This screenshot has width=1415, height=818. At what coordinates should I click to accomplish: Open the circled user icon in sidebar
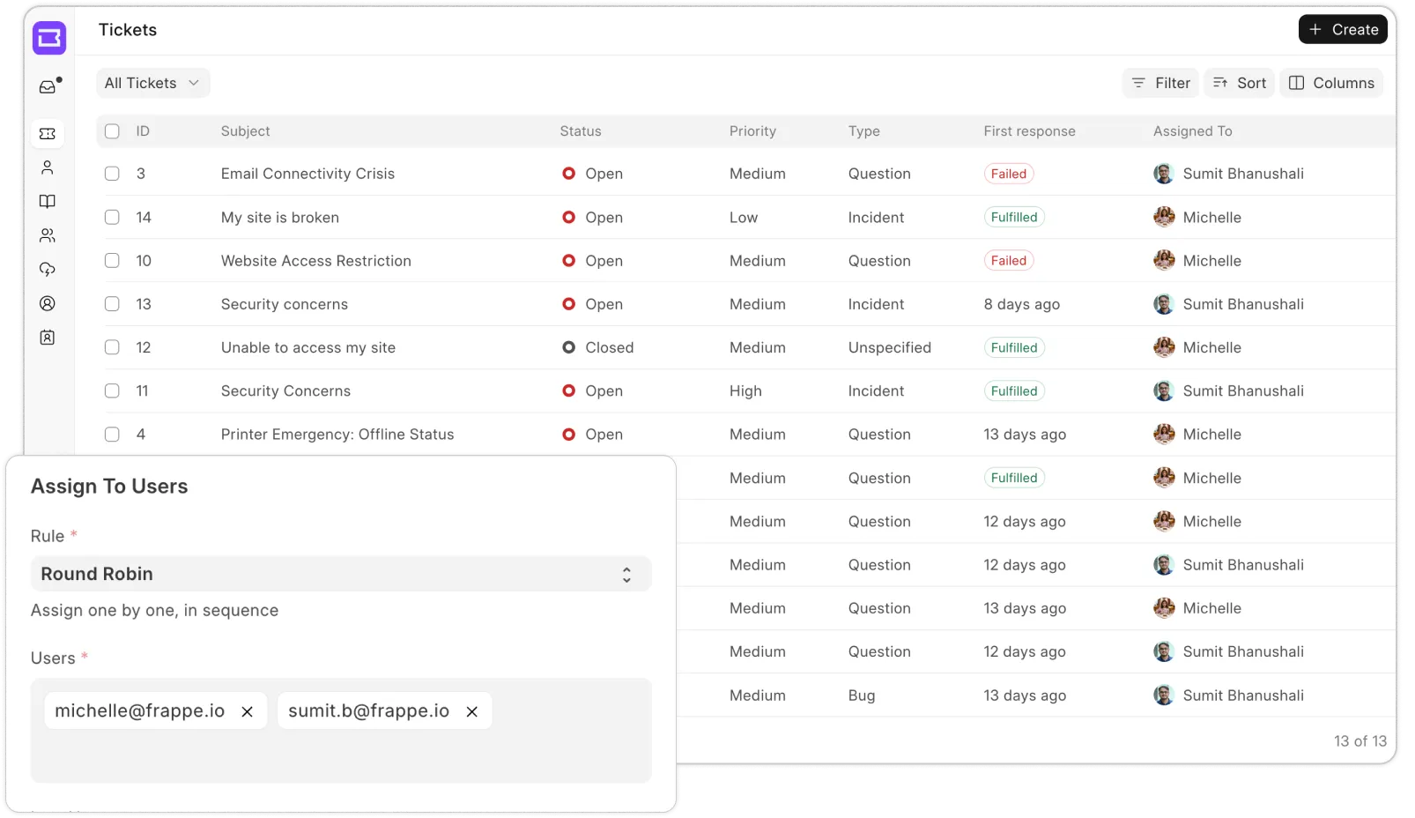tap(48, 303)
